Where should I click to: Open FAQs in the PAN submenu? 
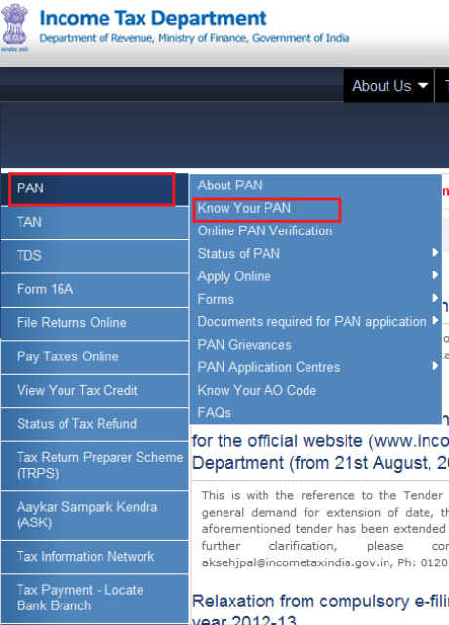pyautogui.click(x=215, y=412)
